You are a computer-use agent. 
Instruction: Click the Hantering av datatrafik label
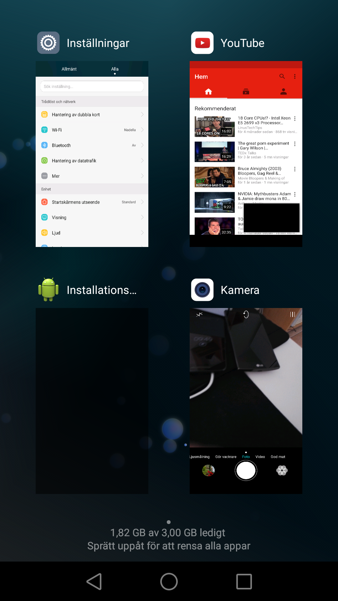74,161
